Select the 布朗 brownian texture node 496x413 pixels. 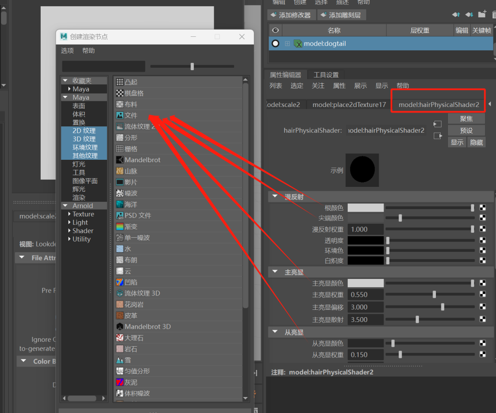pyautogui.click(x=178, y=260)
